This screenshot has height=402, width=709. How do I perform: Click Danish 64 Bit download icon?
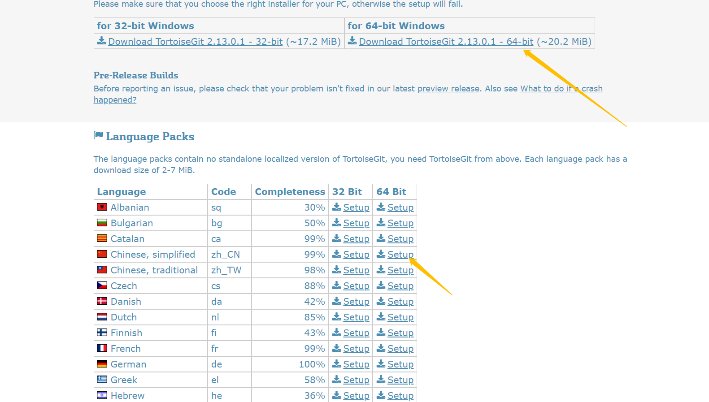click(381, 301)
